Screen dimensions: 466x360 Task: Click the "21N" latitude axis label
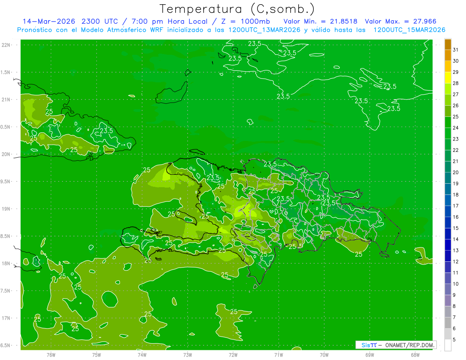(6, 99)
